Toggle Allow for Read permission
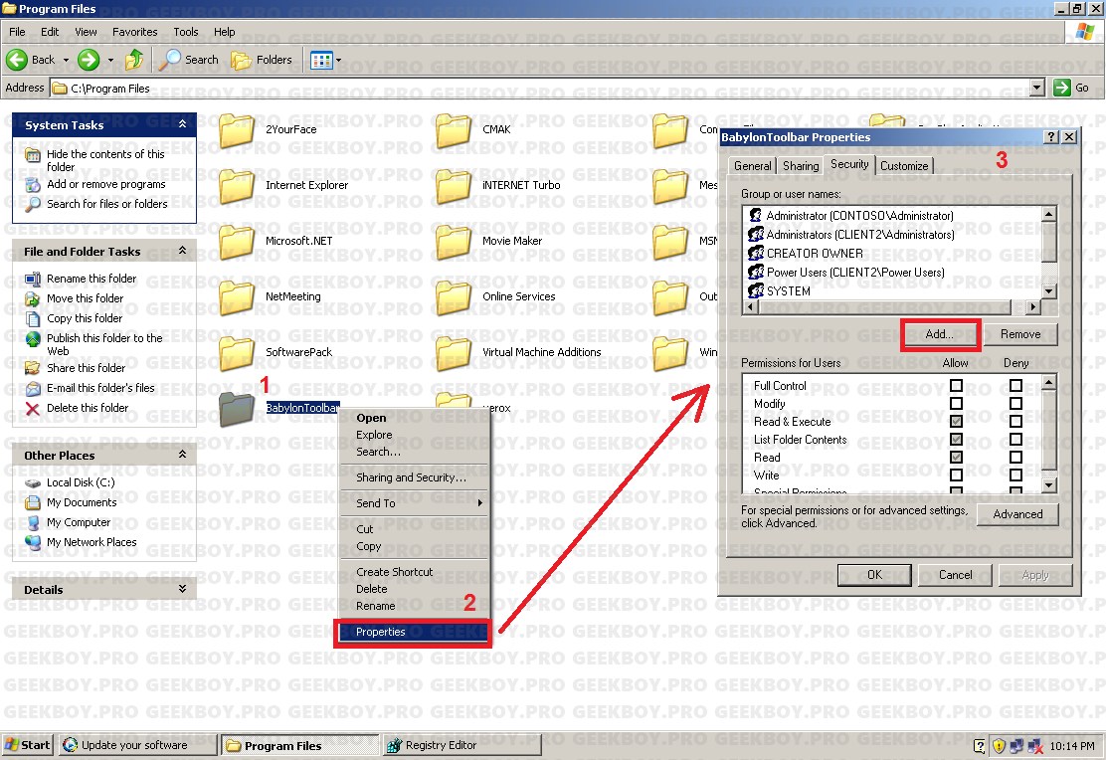1106x760 pixels. (x=956, y=458)
